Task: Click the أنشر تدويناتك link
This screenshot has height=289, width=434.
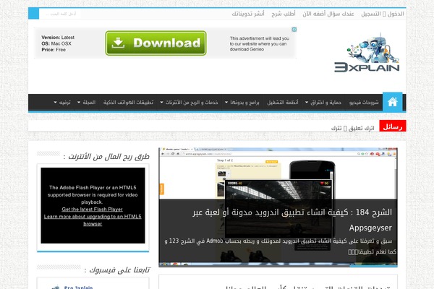Action: pos(248,14)
